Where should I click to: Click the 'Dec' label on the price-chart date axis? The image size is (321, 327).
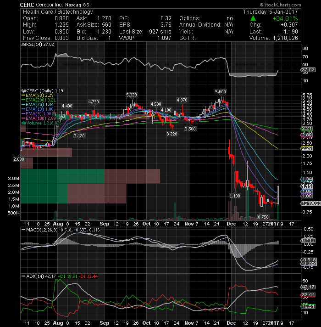[231, 224]
